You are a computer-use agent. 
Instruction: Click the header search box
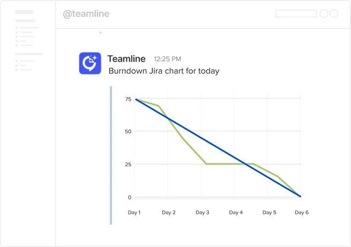click(295, 14)
